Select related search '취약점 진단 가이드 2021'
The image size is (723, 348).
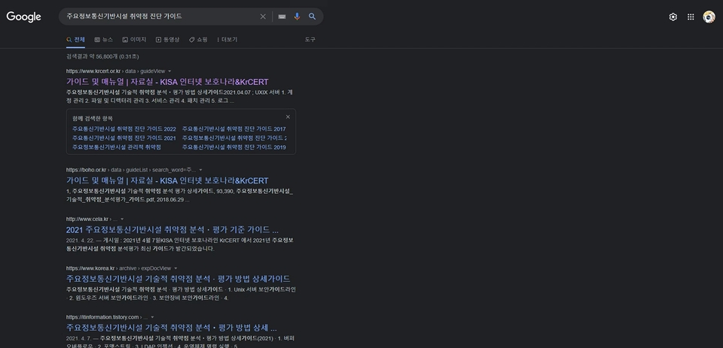[x=124, y=138]
